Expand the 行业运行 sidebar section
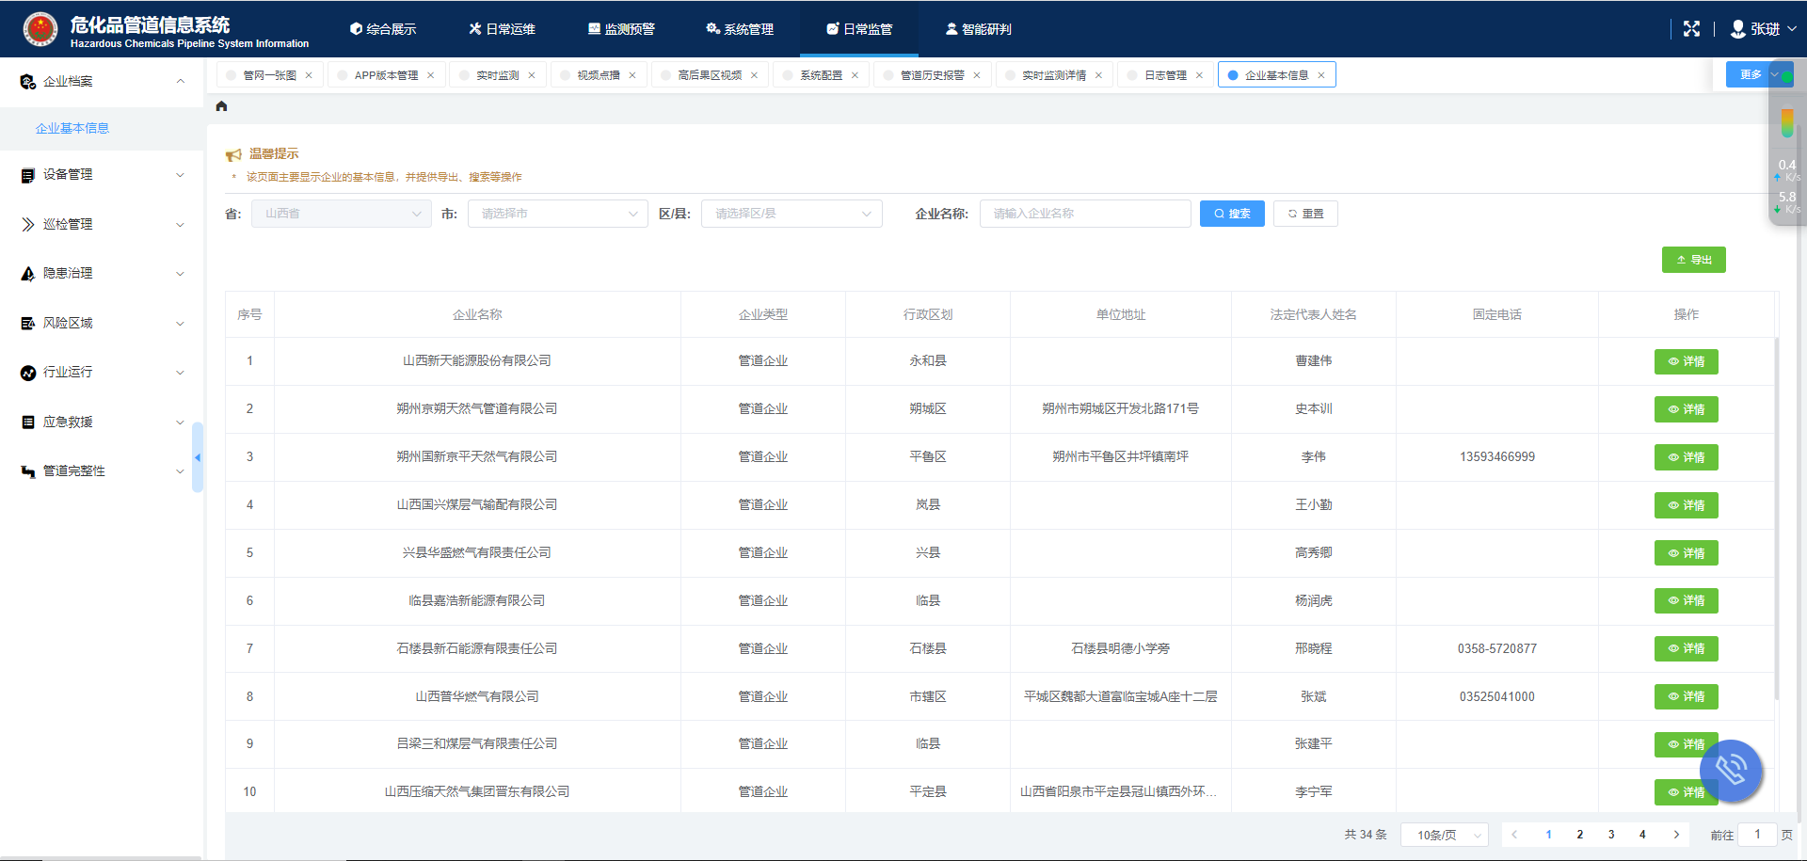Viewport: 1807px width, 861px height. 102,373
